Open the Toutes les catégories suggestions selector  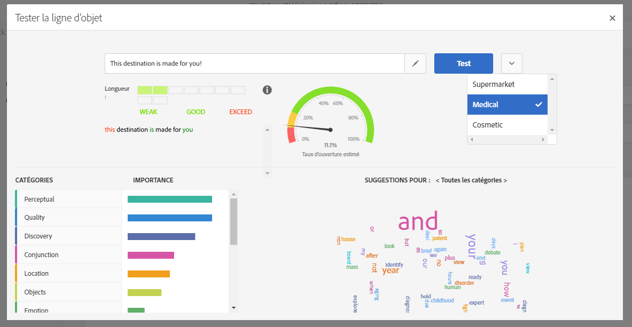[471, 180]
